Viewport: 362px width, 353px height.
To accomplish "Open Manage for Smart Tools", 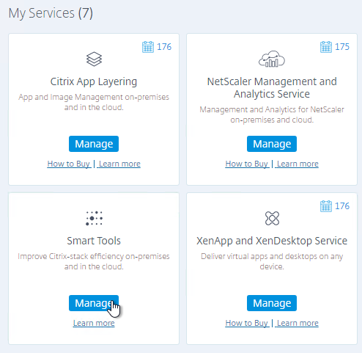I will (94, 303).
